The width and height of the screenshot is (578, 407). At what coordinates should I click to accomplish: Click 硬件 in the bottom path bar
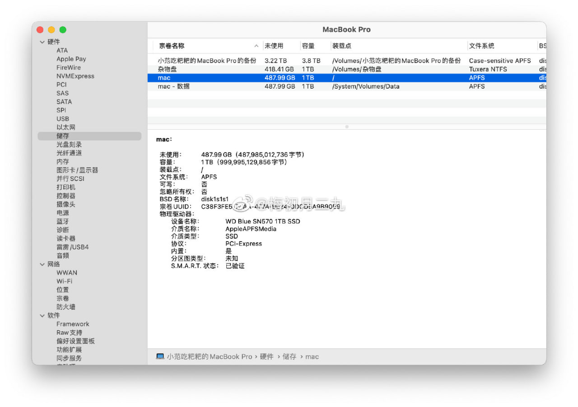click(267, 356)
